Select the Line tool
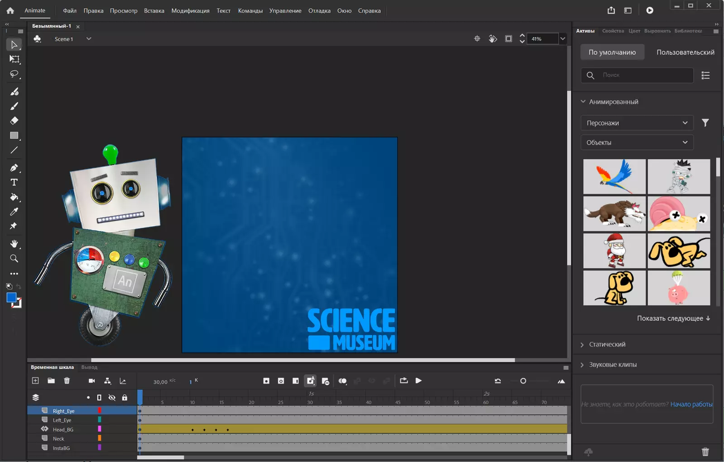Screen dimensions: 724x462 14,150
